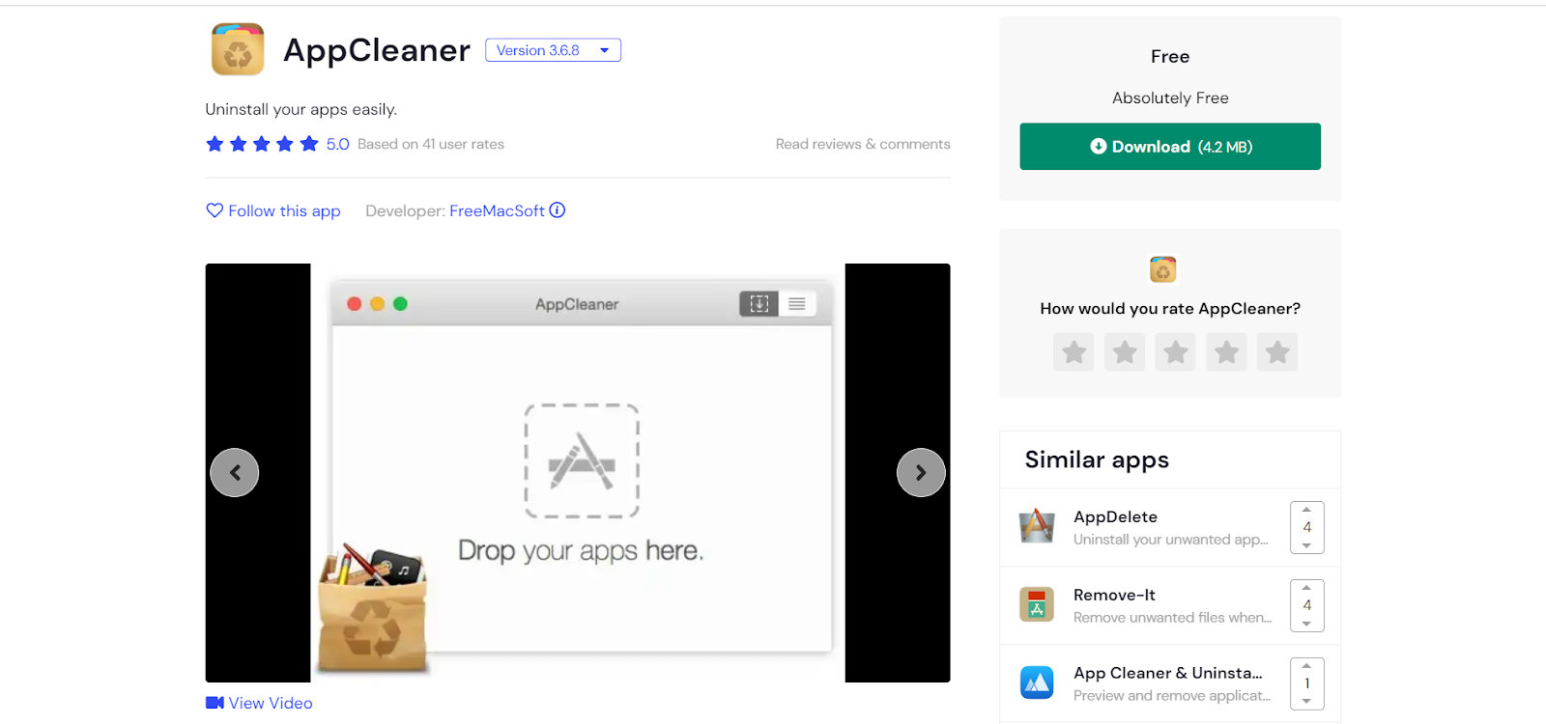The height and width of the screenshot is (724, 1546).
Task: Open App Cleaner & Uninsta... title
Action: tap(1168, 673)
